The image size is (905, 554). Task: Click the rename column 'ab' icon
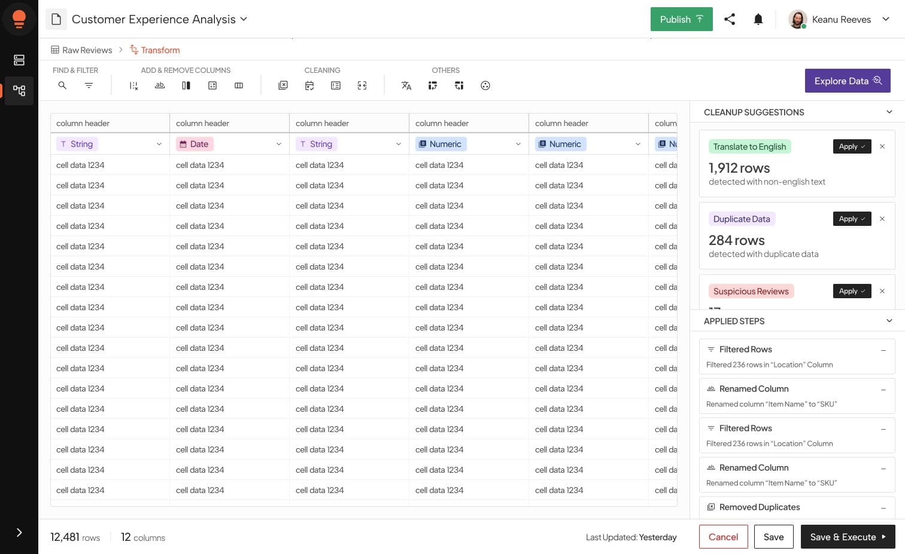tap(160, 85)
